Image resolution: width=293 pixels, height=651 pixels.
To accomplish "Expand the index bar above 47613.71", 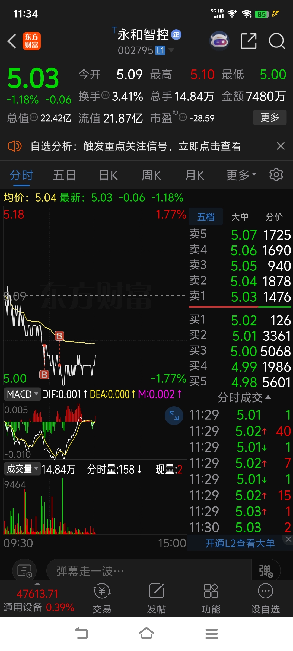I will pos(37,583).
